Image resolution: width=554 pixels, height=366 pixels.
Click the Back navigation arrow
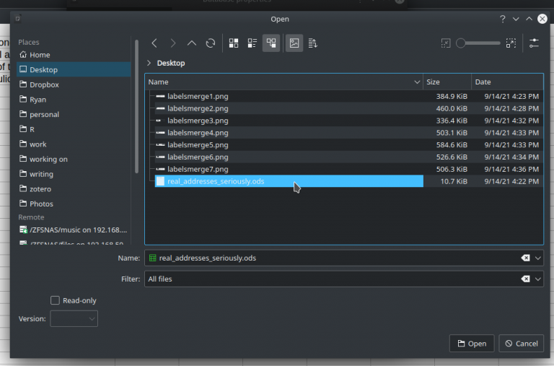(x=154, y=43)
